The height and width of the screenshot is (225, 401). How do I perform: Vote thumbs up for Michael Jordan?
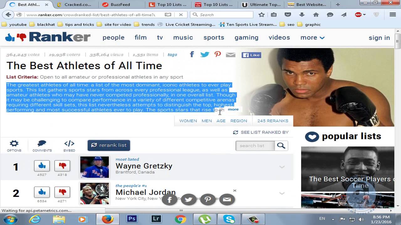click(42, 192)
